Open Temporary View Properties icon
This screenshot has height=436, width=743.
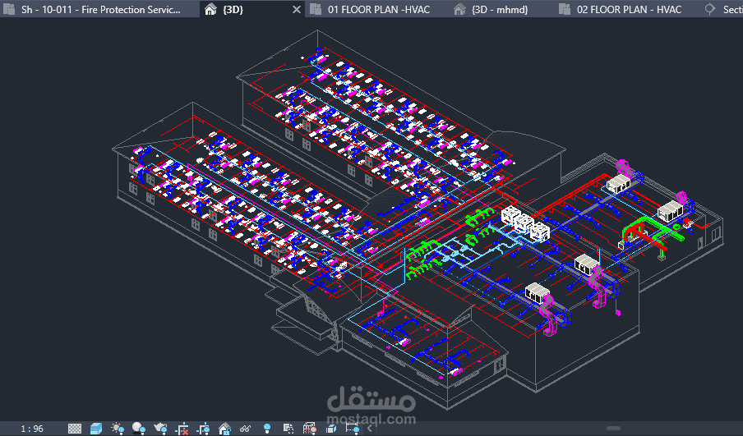coord(288,429)
